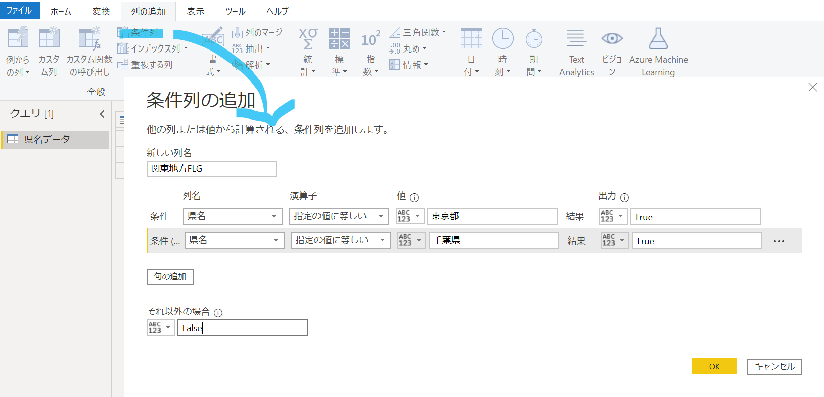The height and width of the screenshot is (397, 824).
Task: Collapse the クエリ pane with the chevron
Action: coord(102,114)
